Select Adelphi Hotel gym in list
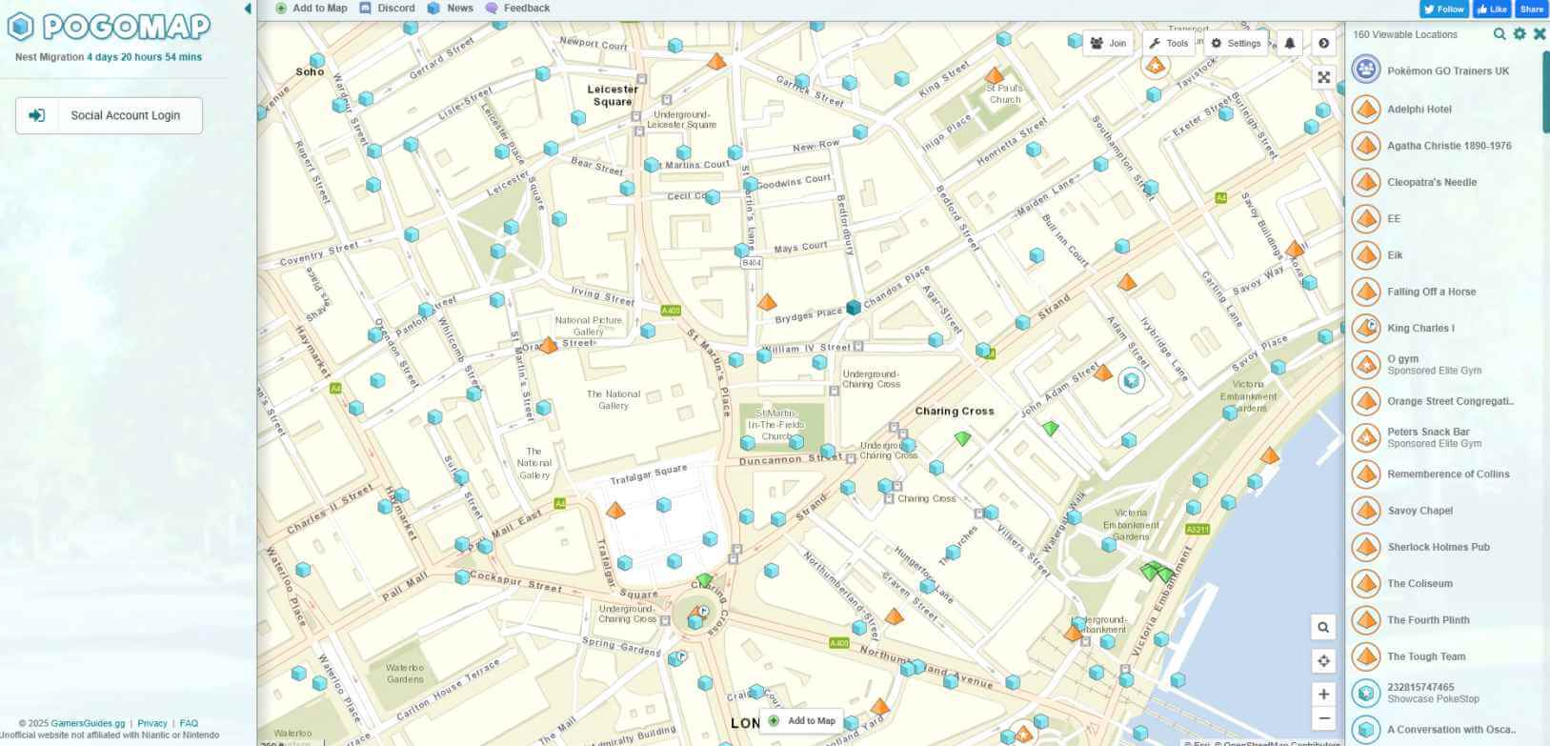1550x746 pixels. pos(1442,109)
